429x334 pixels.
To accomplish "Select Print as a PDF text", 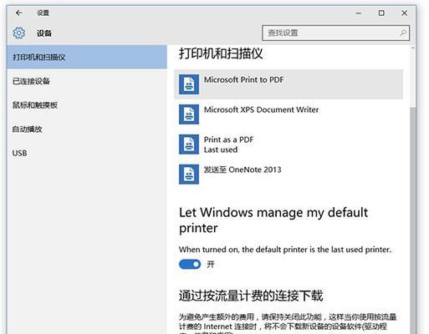I will pos(228,139).
